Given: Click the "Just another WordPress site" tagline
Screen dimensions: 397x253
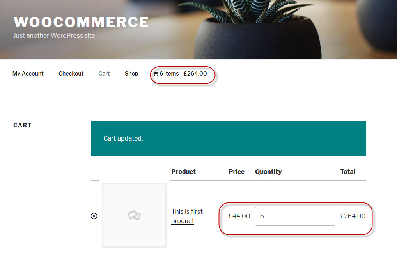Looking at the screenshot, I should pyautogui.click(x=54, y=35).
